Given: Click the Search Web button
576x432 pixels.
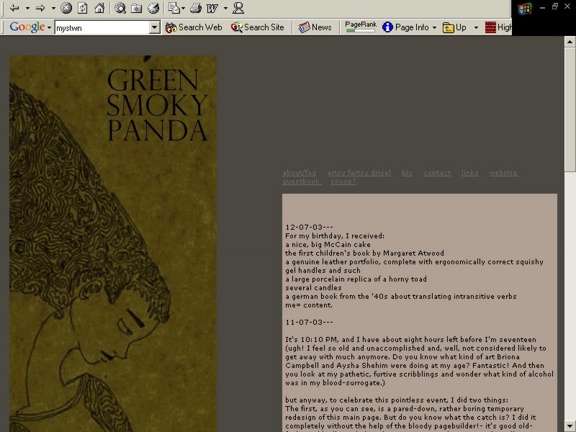Looking at the screenshot, I should click(x=194, y=27).
